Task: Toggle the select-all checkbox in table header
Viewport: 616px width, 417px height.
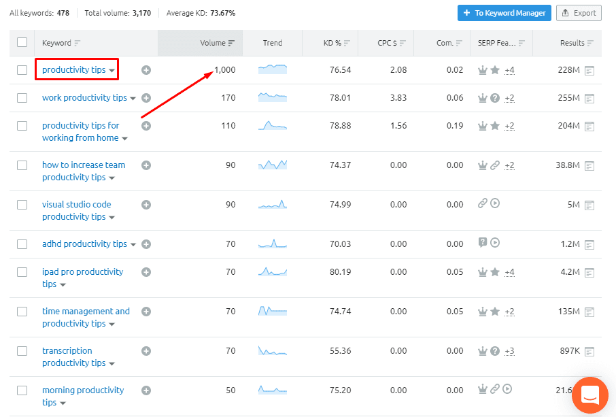Action: [x=22, y=42]
